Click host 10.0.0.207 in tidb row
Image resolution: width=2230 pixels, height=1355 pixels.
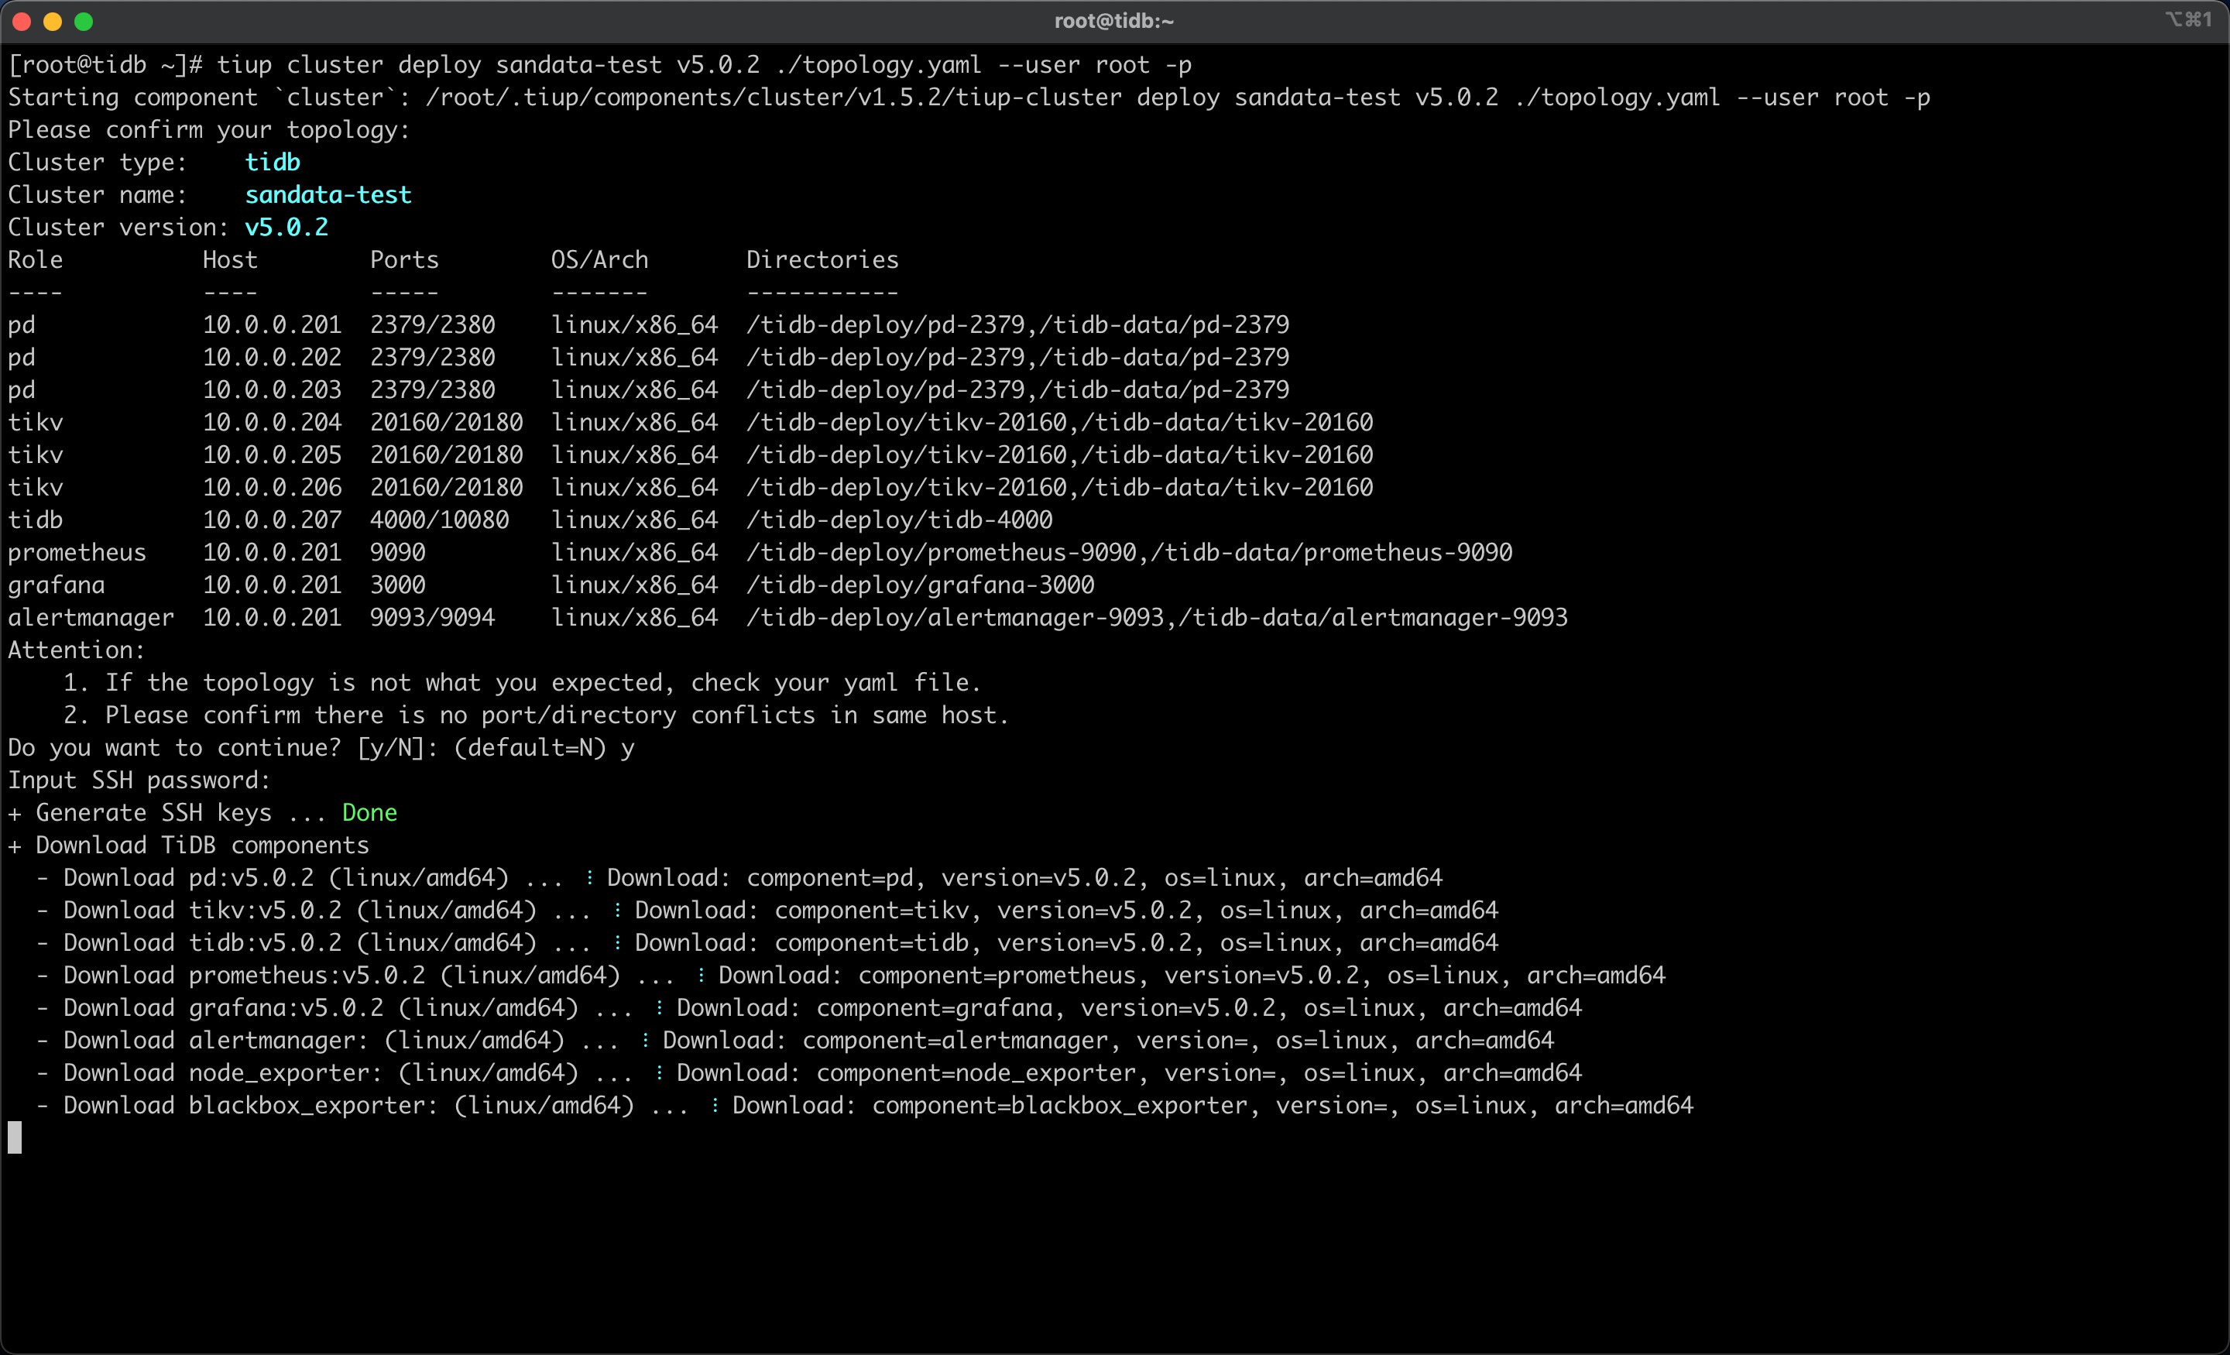pyautogui.click(x=273, y=520)
